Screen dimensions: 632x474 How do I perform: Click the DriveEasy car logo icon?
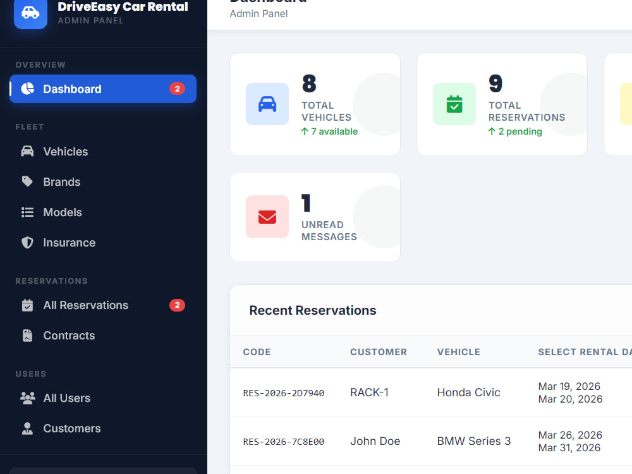[30, 13]
